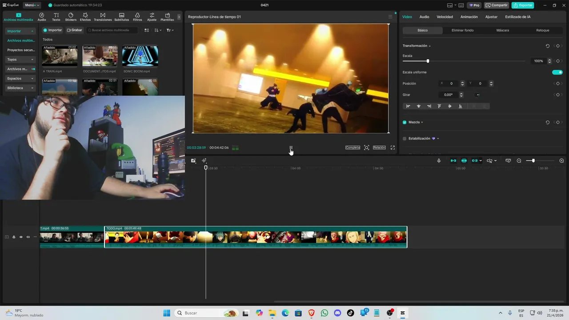Open the Plantillas panel
The image size is (569, 320).
pyautogui.click(x=167, y=17)
